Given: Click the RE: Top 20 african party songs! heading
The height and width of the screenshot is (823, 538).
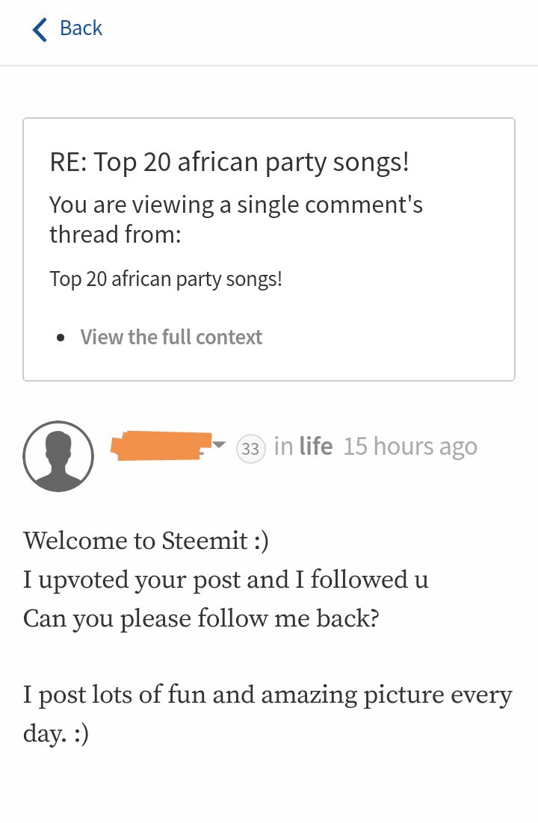Looking at the screenshot, I should tap(229, 161).
